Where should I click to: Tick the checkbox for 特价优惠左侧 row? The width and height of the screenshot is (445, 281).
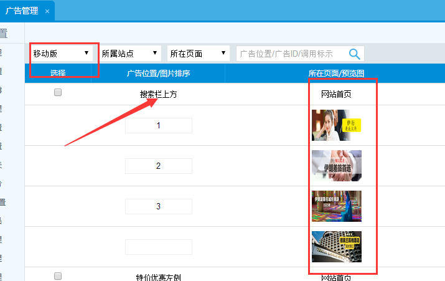tap(58, 276)
